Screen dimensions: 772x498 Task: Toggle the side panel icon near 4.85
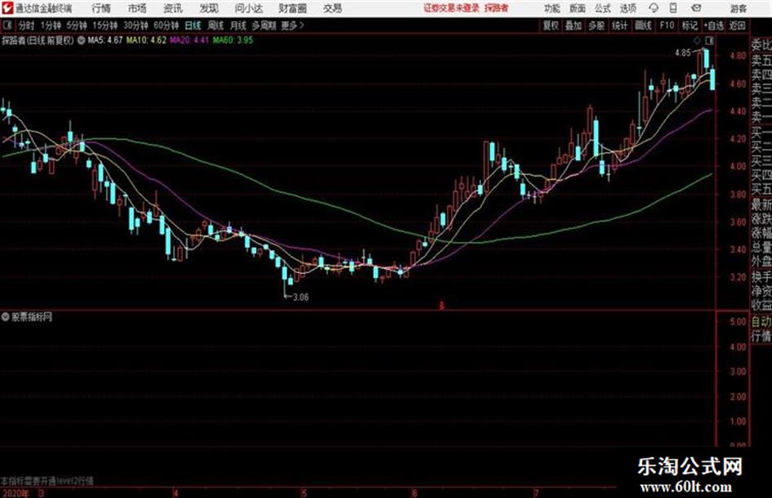coord(709,40)
